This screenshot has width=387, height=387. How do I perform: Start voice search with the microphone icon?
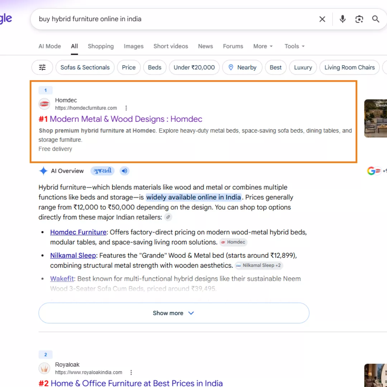point(342,19)
